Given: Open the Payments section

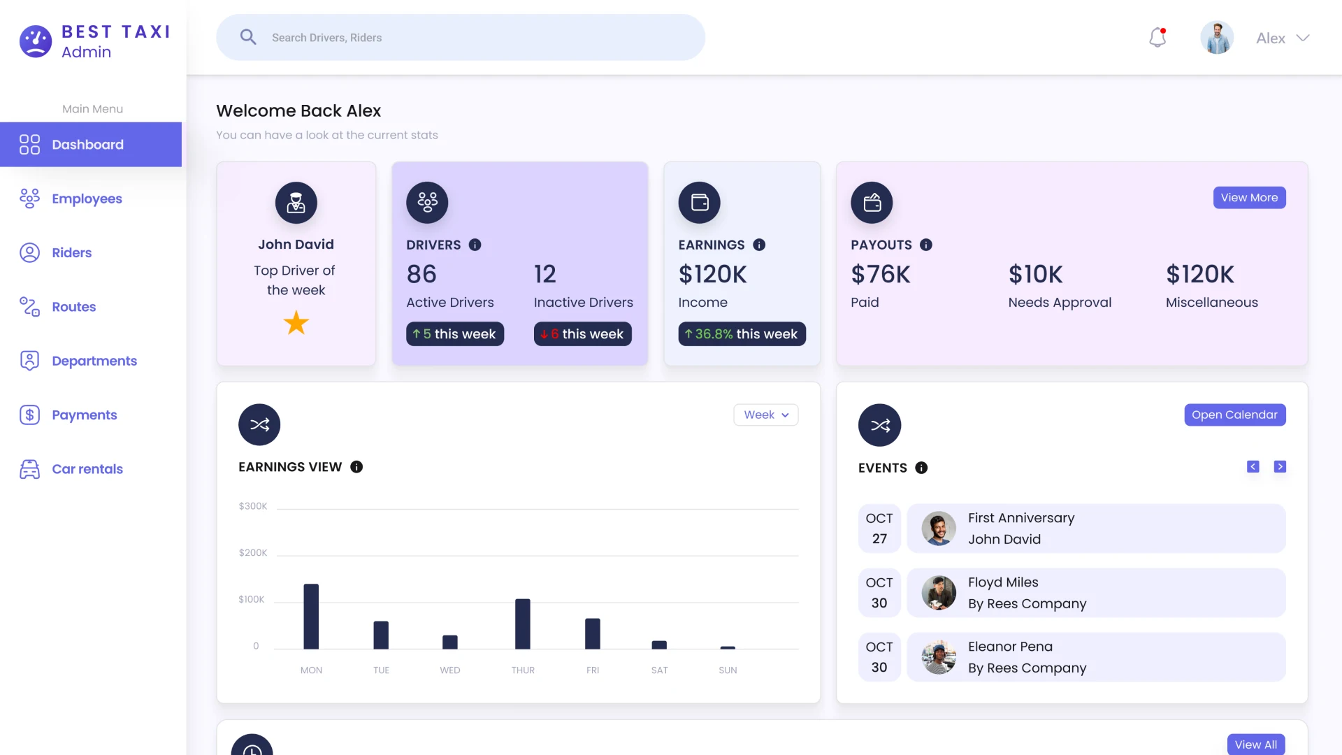Looking at the screenshot, I should pyautogui.click(x=85, y=415).
